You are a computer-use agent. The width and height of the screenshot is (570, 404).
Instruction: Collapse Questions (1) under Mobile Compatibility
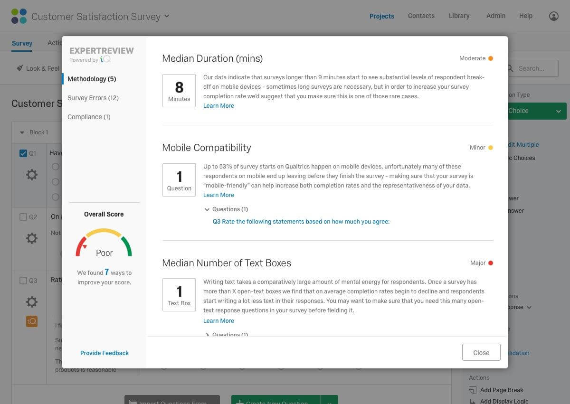coord(207,209)
